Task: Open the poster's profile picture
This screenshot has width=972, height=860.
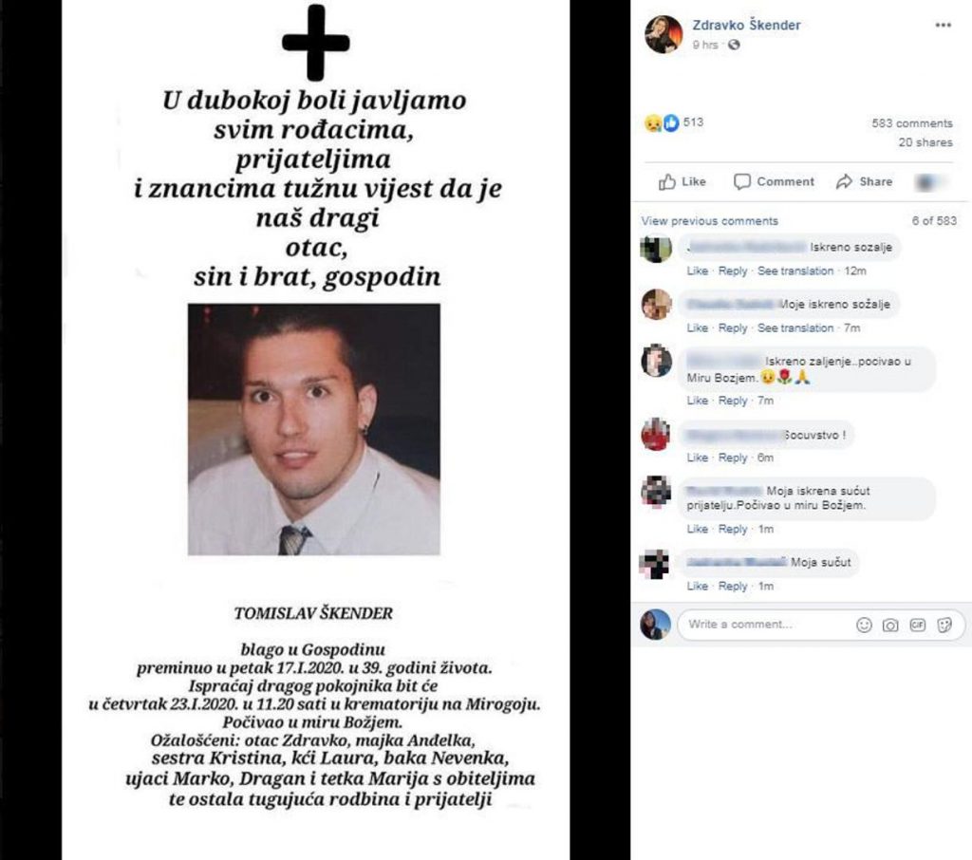Action: click(x=664, y=34)
